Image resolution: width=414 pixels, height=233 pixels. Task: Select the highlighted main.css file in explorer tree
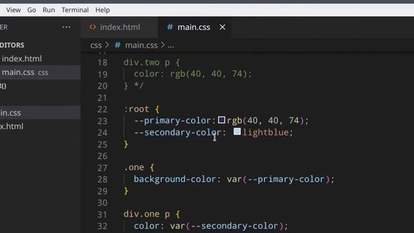tap(40, 113)
